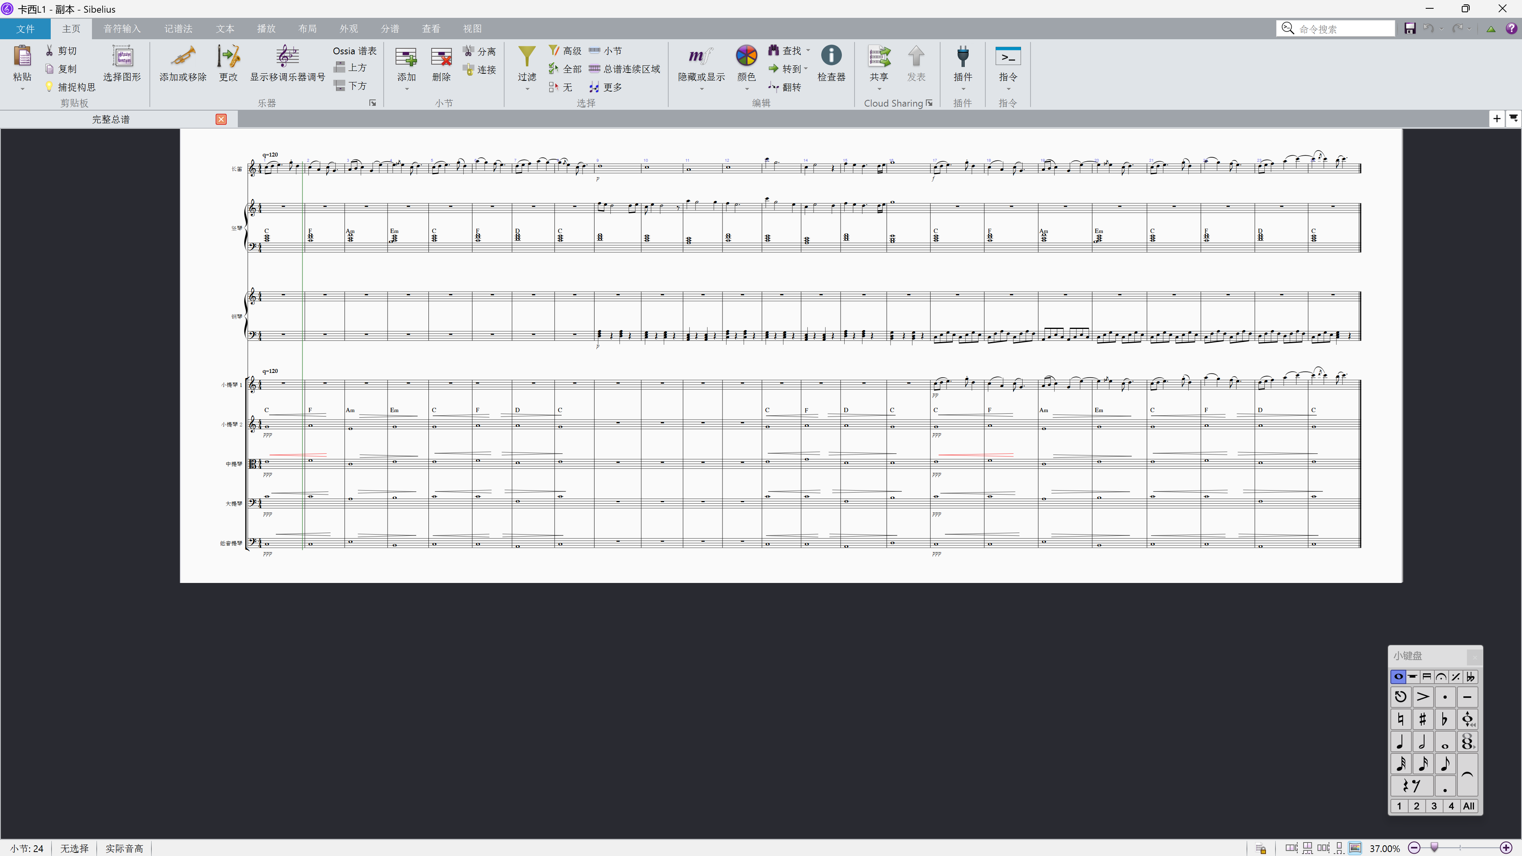This screenshot has width=1522, height=856.
Task: Switch to the 音符输入 ribbon tab
Action: coord(122,29)
